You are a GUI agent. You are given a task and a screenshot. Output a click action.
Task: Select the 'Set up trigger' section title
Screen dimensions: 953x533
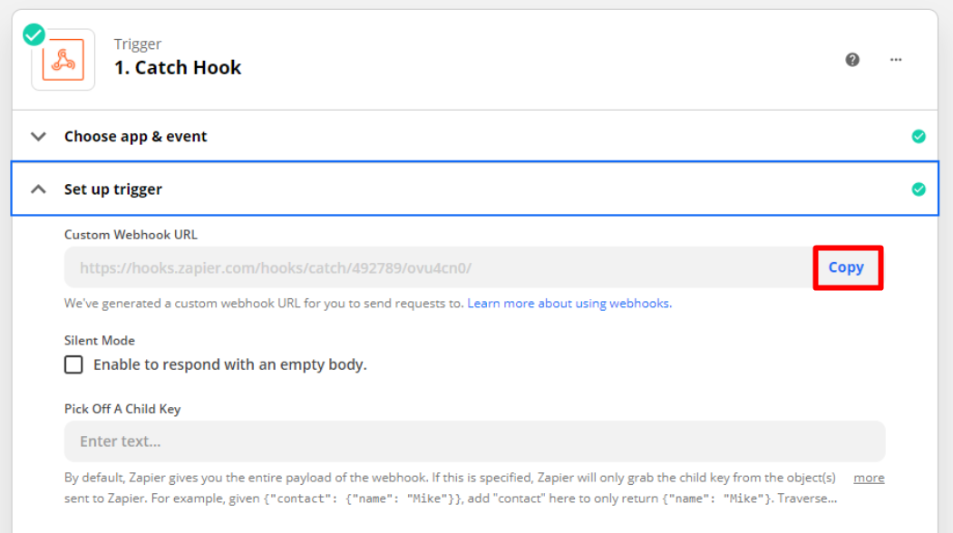[112, 189]
